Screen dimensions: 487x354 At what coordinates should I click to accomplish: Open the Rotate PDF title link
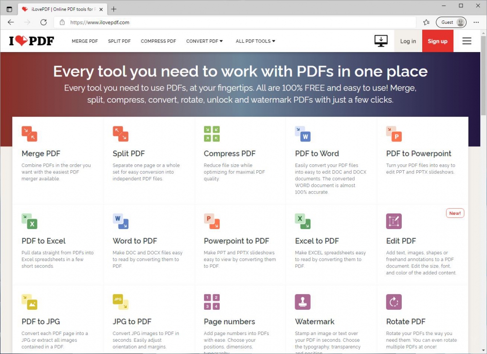click(x=406, y=322)
